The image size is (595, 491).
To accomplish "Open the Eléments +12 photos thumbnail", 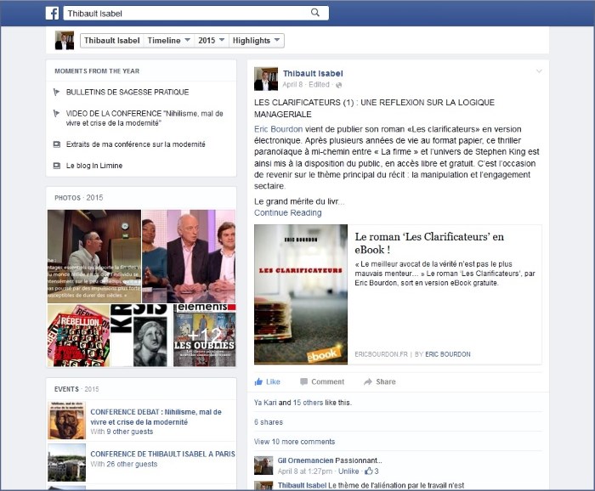I will pos(205,336).
